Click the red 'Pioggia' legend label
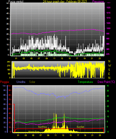Viewport: 116px width, 139px height. pyautogui.click(x=4, y=82)
